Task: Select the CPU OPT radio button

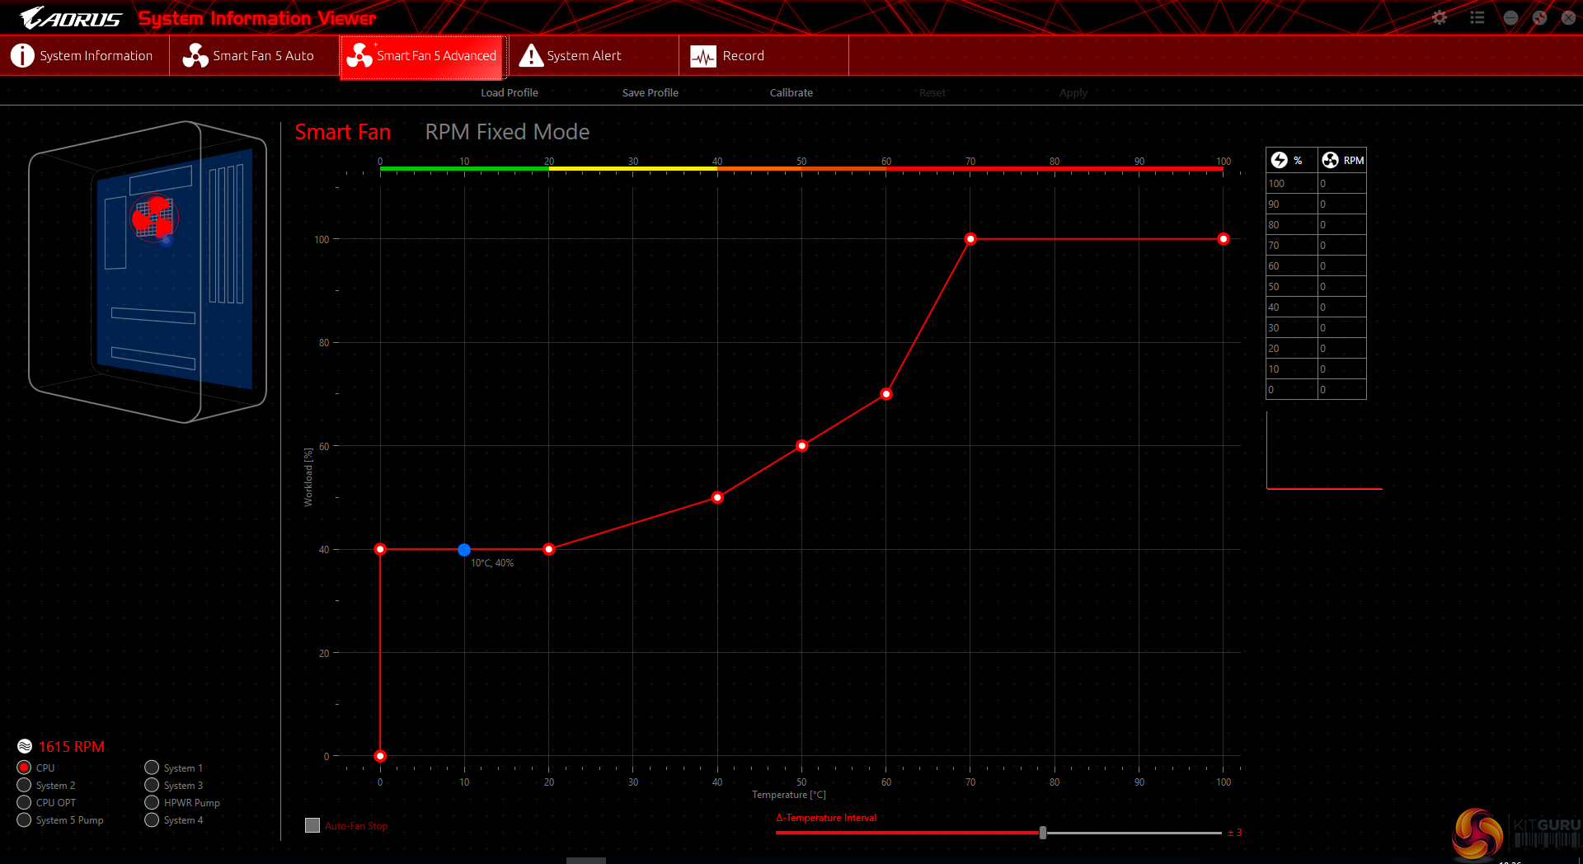Action: click(x=24, y=802)
